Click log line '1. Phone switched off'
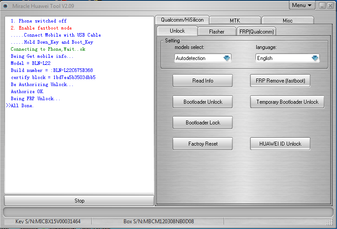The width and height of the screenshot is (337, 229). (39, 21)
